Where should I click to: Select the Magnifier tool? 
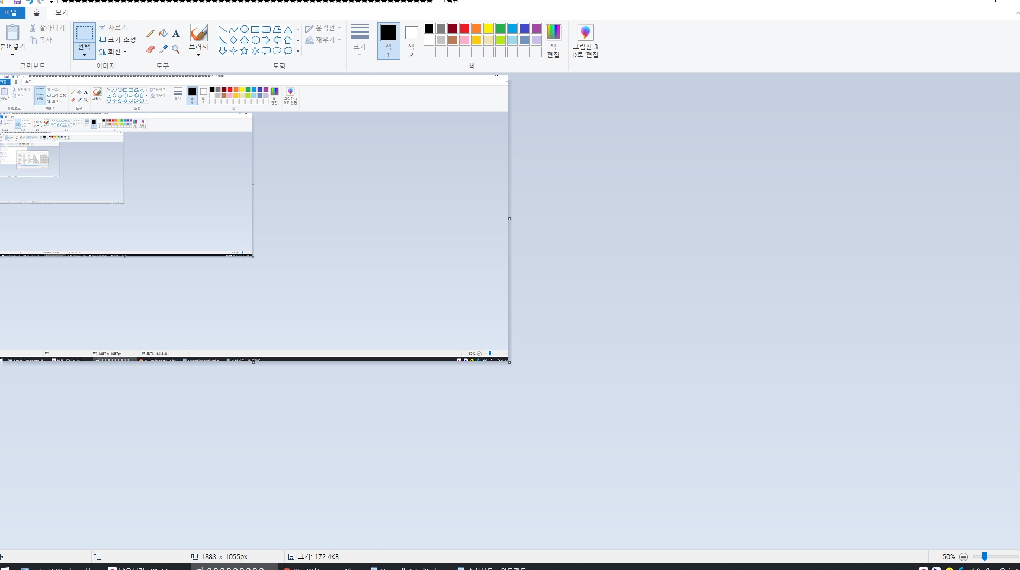(x=176, y=49)
